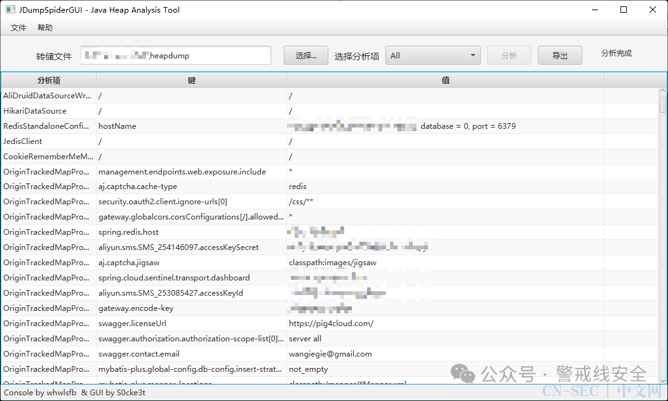
Task: Select the JedisClient row
Action: [330, 141]
